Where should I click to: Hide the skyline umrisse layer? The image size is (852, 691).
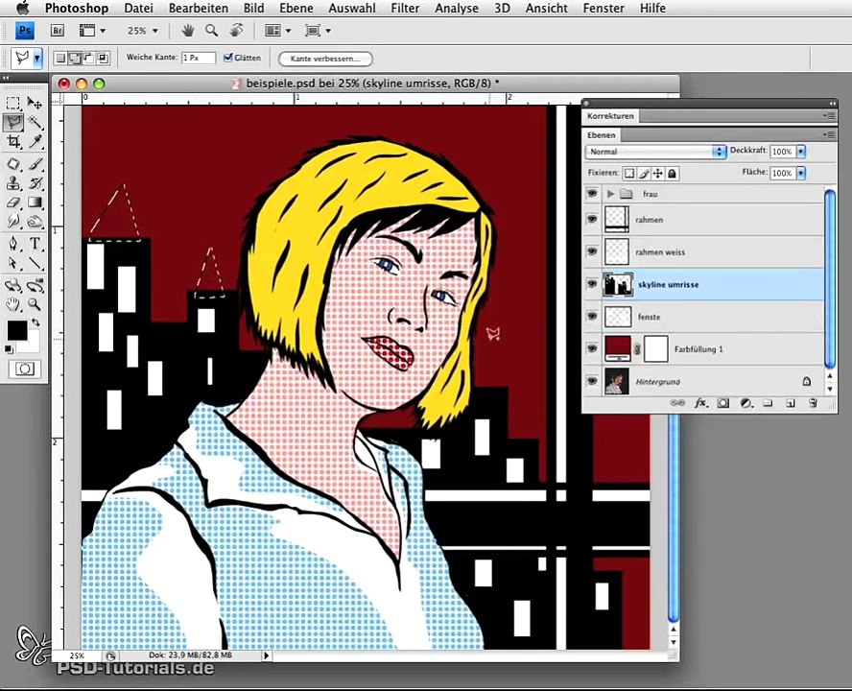[592, 284]
